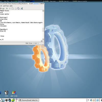The width and height of the screenshot is (102, 102).
Task: Click the "Free on /mnt/hd" readout
Action: (x=80, y=1)
